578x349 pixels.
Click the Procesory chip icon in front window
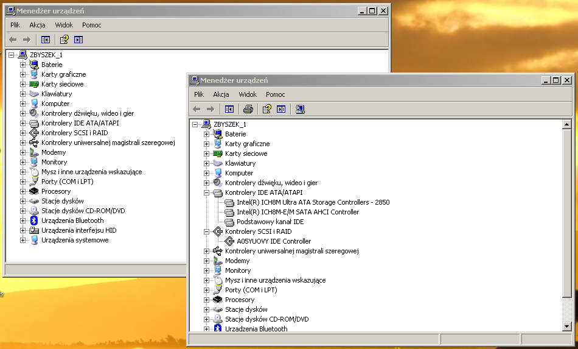pos(218,300)
